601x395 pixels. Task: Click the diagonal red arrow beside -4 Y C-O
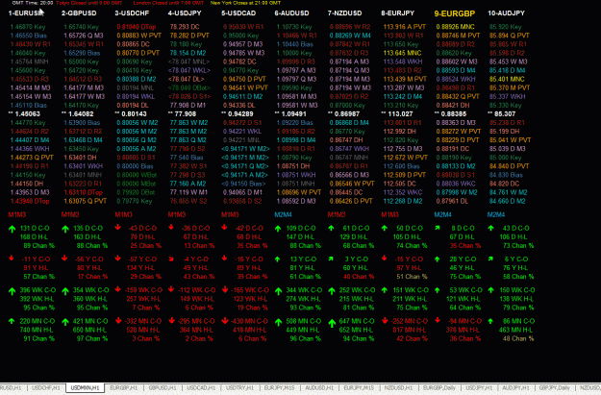(x=171, y=259)
